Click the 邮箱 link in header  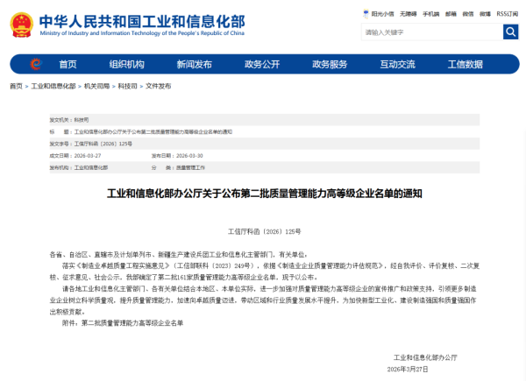[451, 14]
